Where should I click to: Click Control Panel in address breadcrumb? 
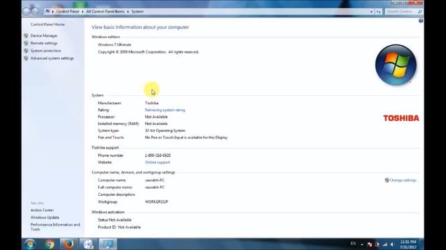point(68,12)
